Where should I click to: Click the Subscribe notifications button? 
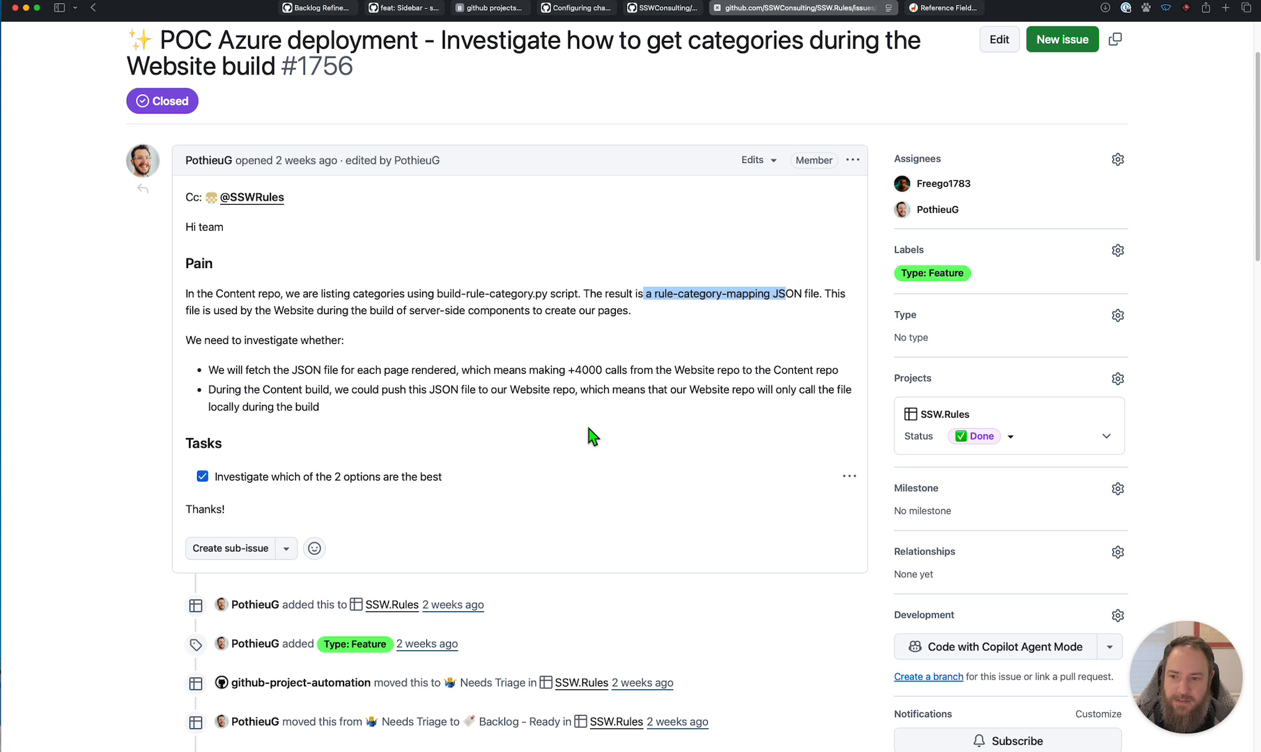pyautogui.click(x=1007, y=741)
